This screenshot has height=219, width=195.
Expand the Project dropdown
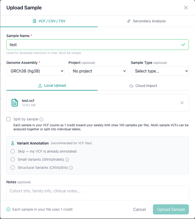[x=97, y=71]
